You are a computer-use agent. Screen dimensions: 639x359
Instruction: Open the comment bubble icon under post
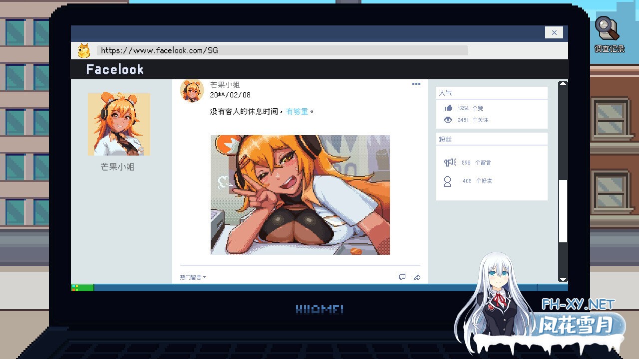point(402,277)
